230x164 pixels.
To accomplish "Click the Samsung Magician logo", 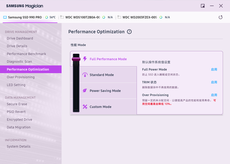I will (x=25, y=6).
